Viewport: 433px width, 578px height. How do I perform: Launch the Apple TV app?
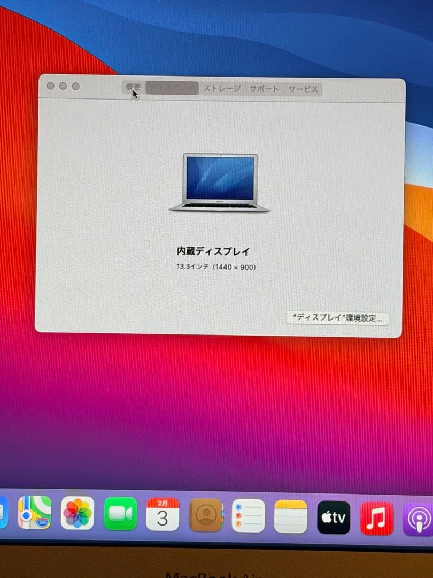pyautogui.click(x=332, y=515)
